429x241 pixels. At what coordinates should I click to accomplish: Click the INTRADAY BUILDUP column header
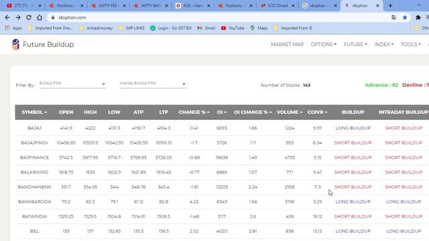tap(404, 112)
